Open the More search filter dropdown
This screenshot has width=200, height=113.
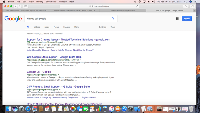76,27
